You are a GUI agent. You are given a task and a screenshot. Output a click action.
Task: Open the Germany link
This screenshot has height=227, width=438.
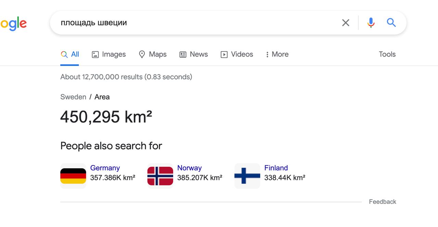click(x=105, y=168)
